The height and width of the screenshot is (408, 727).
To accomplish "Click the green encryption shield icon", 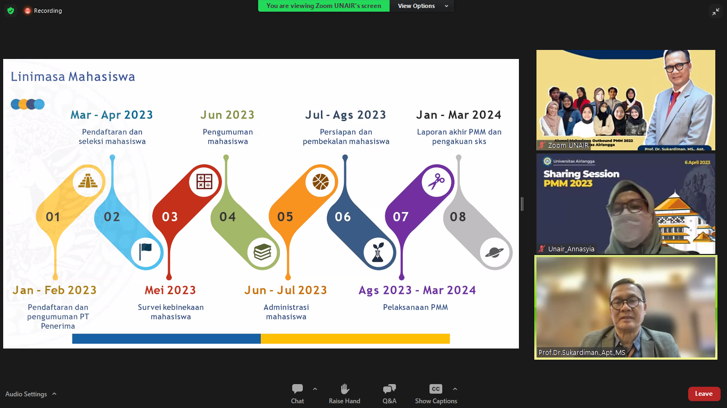I will click(11, 11).
